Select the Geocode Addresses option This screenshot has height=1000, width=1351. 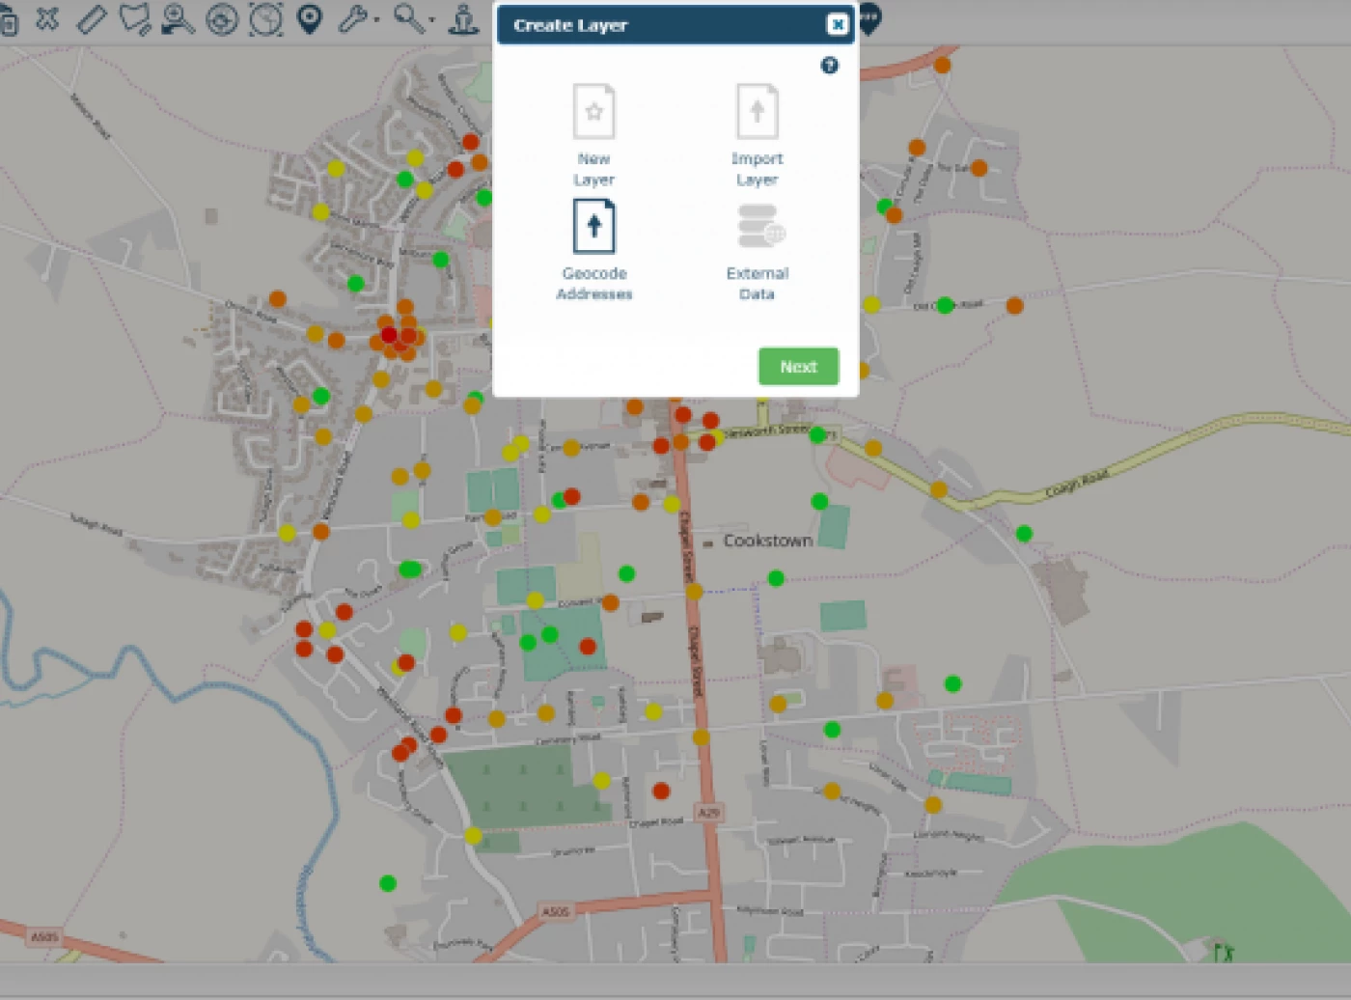pos(593,229)
